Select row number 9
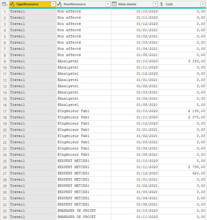Image resolution: width=207 pixels, height=220 pixels. point(5,61)
